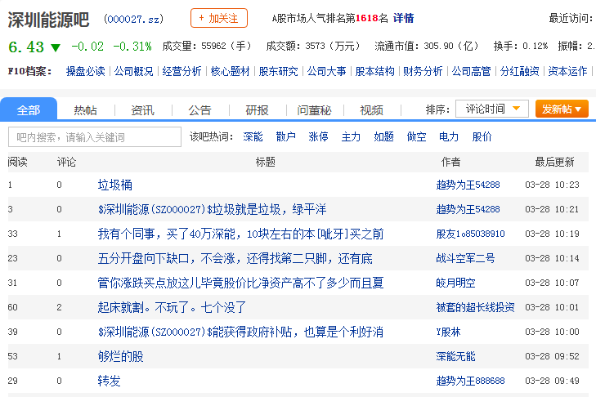
Task: Click the hot word 股价
Action: (x=482, y=136)
